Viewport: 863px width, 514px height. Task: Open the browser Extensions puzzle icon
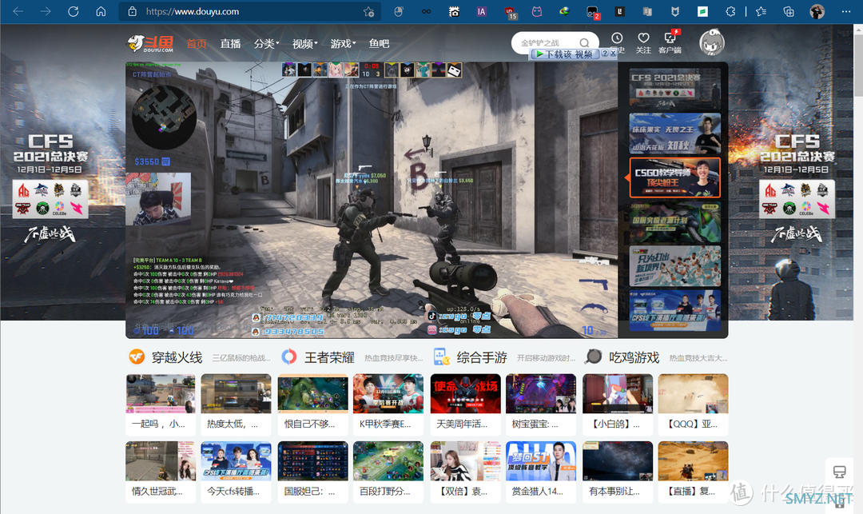tap(730, 11)
